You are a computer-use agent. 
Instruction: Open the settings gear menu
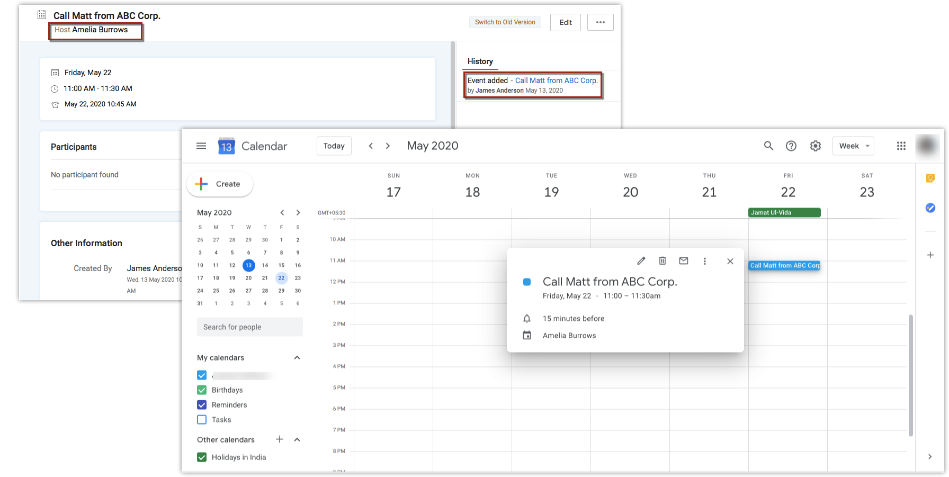pyautogui.click(x=816, y=146)
